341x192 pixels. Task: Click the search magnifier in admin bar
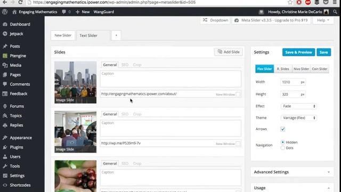coord(335,12)
